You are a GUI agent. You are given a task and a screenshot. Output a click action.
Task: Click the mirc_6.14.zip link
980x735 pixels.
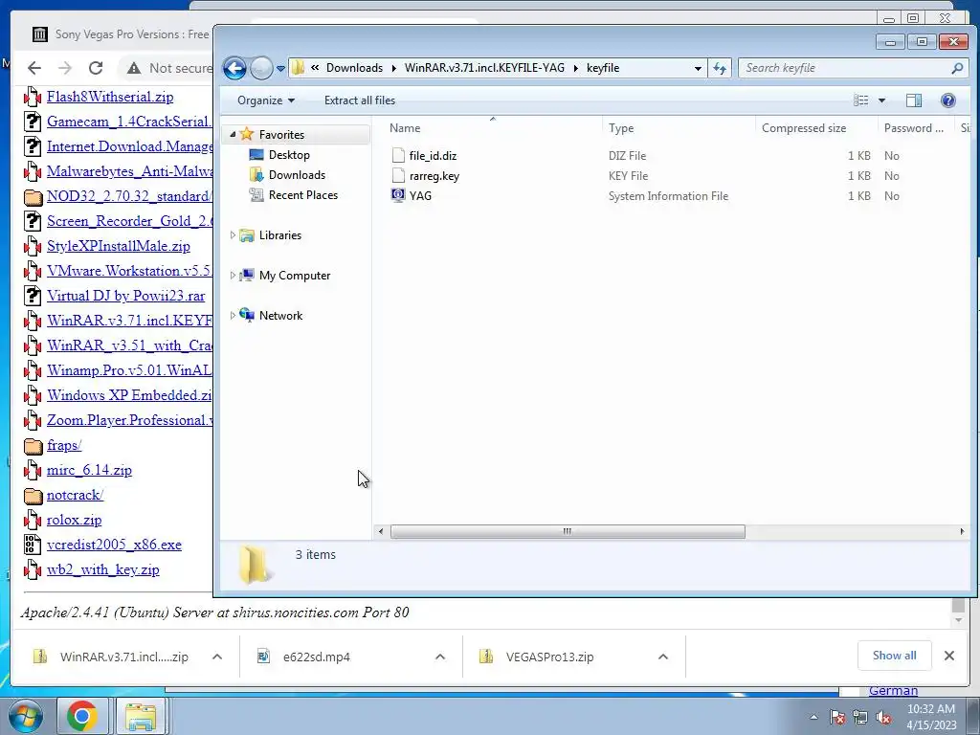(x=89, y=471)
